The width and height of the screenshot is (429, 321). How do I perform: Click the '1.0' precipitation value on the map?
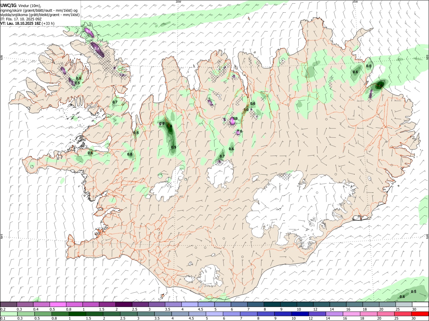pos(246,110)
